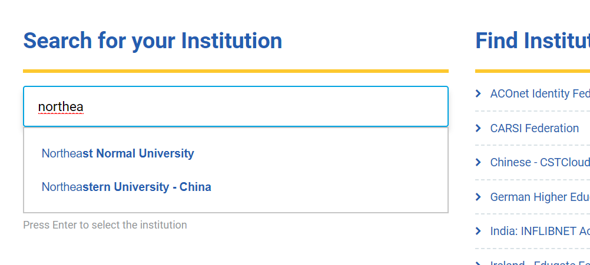Click the "Press Enter to select" hint text

click(x=105, y=225)
